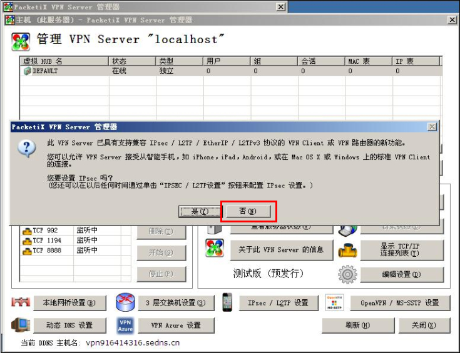
Task: Open 3 层交换机设置(3)
Action: point(176,302)
